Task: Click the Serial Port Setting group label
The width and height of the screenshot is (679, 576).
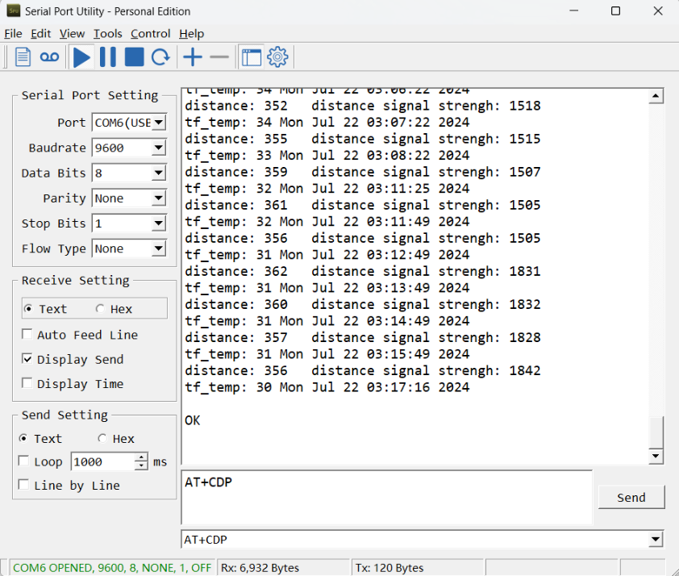Action: [x=90, y=95]
